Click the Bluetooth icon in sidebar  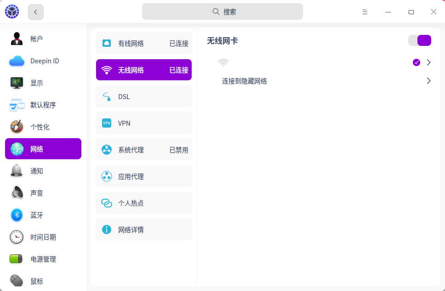coord(17,215)
